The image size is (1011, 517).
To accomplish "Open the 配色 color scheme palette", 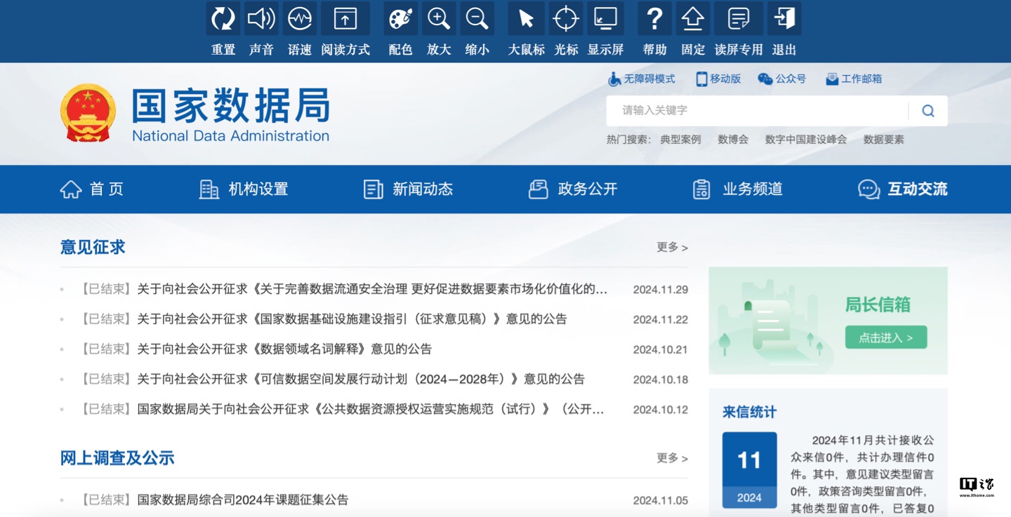I will click(x=400, y=19).
